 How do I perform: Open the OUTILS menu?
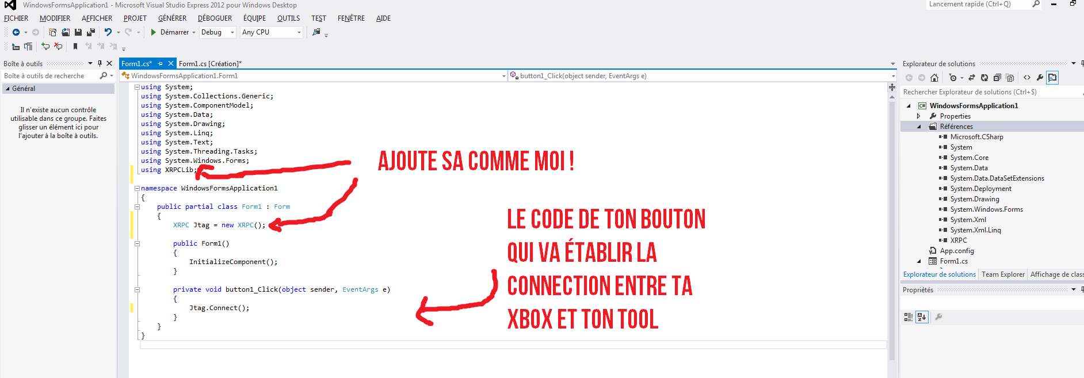coord(288,18)
